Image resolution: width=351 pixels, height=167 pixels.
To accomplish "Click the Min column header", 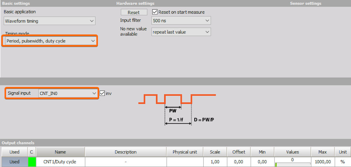I will pos(262,152).
